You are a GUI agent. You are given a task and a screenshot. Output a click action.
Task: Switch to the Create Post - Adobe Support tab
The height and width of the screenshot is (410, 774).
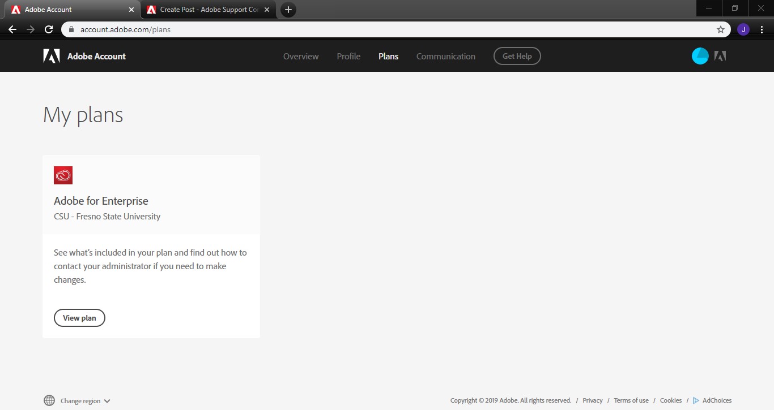coord(209,10)
